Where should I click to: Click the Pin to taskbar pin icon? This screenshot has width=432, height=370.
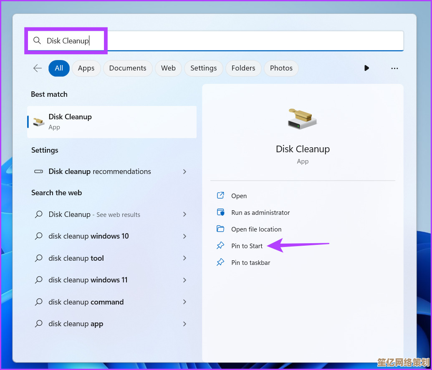[220, 262]
